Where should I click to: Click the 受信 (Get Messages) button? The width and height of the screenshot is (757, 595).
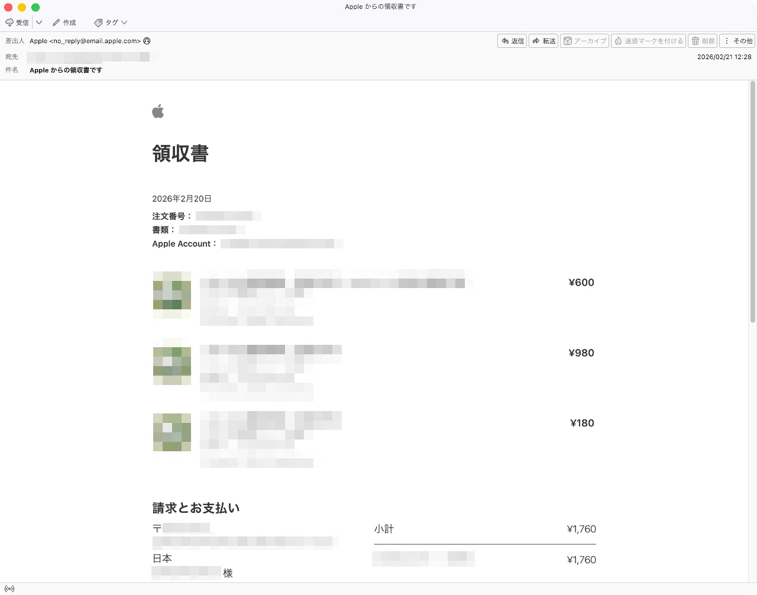tap(17, 22)
